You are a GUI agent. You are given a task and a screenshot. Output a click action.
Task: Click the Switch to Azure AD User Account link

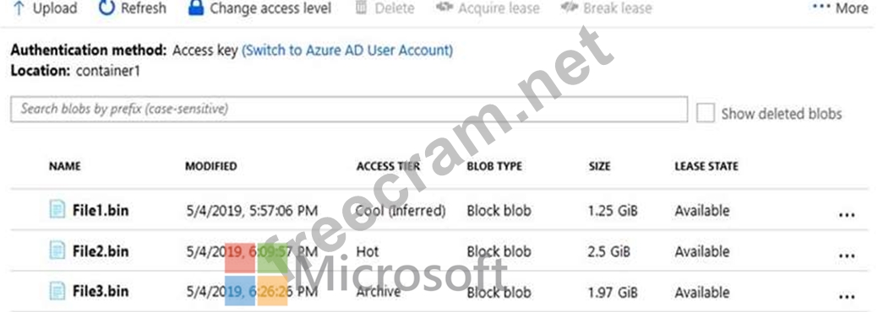coord(347,51)
